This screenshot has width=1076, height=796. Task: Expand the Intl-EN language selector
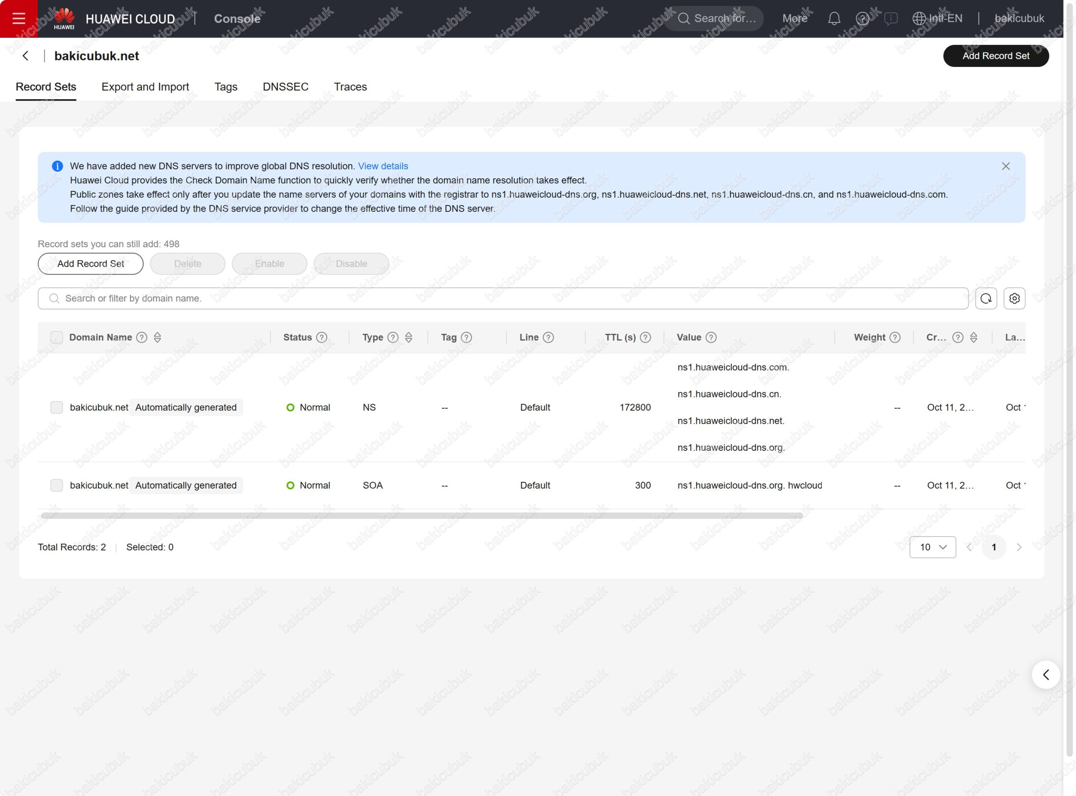pyautogui.click(x=937, y=19)
